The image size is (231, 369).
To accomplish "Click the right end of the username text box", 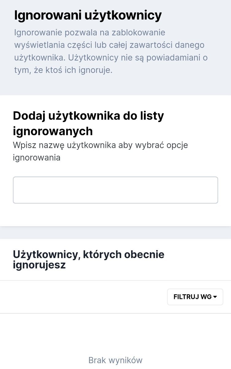I will coord(214,190).
